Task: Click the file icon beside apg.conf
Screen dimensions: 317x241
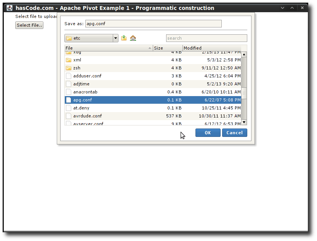Action: pos(69,100)
